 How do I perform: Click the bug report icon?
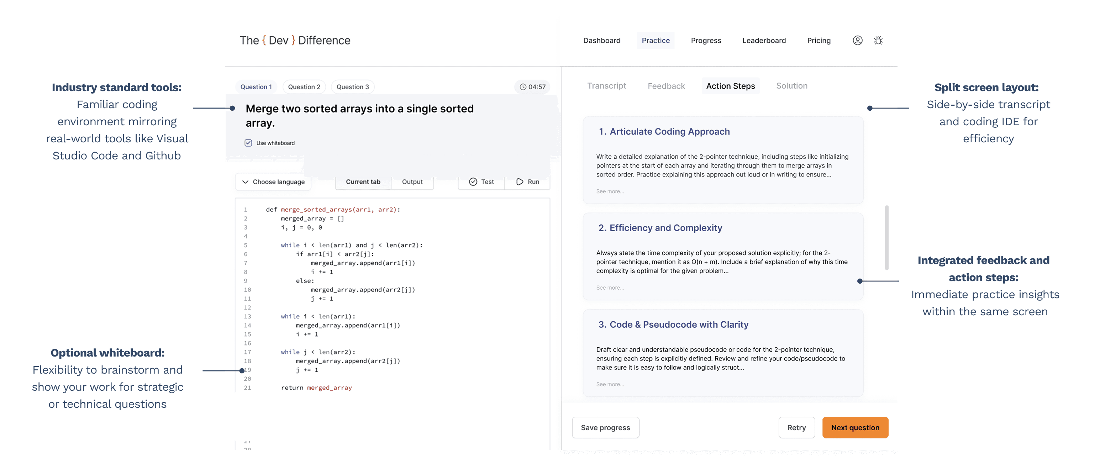[878, 40]
